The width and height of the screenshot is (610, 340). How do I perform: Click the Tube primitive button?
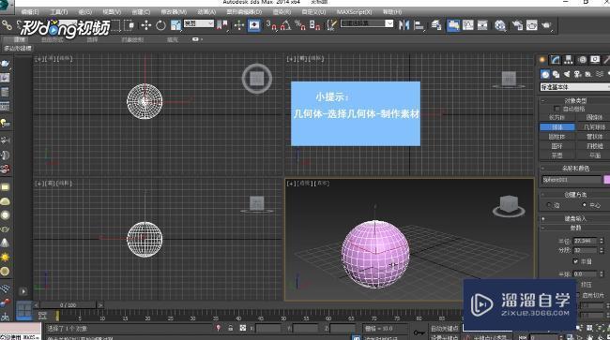594,137
